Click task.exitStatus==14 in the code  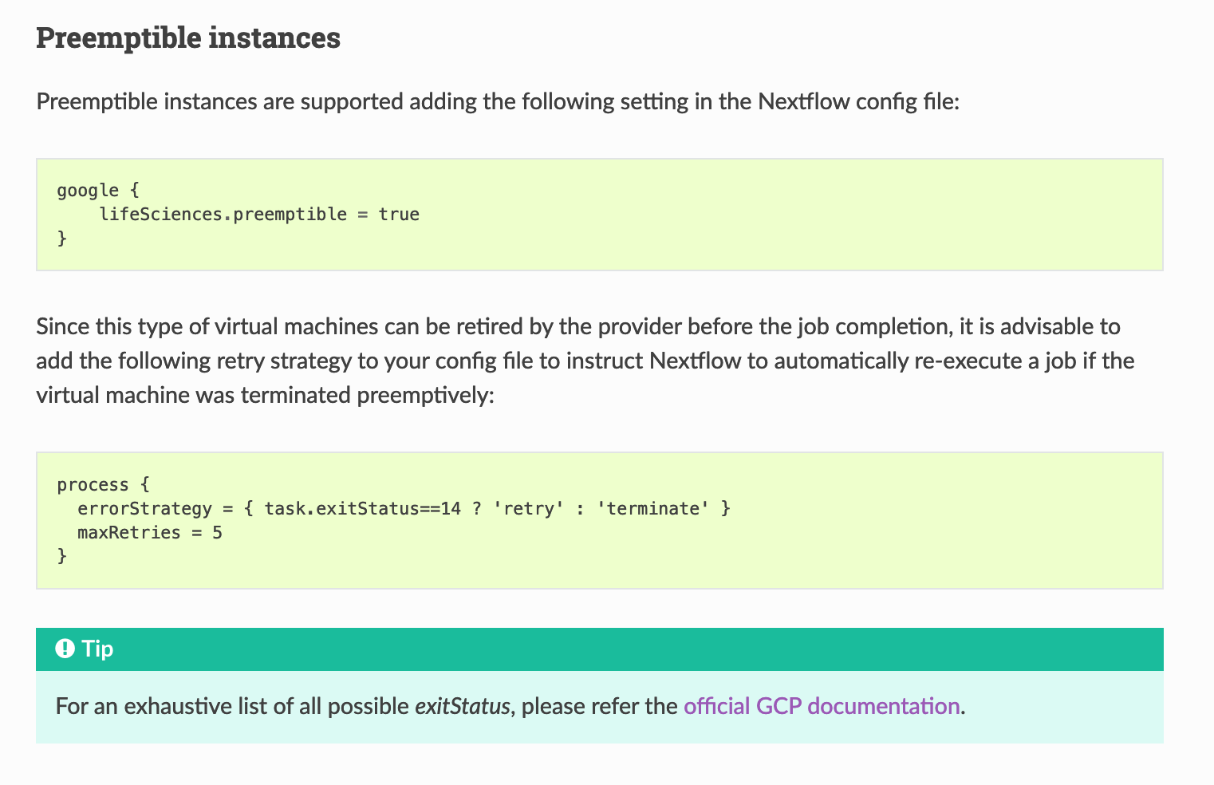point(363,508)
